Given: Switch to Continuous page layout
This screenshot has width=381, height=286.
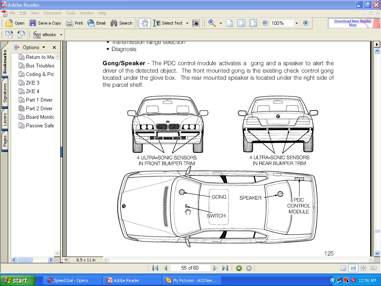Looking at the screenshot, I should (353, 268).
